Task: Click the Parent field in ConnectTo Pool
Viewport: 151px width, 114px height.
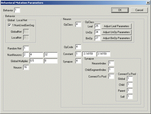Action: pos(130,91)
